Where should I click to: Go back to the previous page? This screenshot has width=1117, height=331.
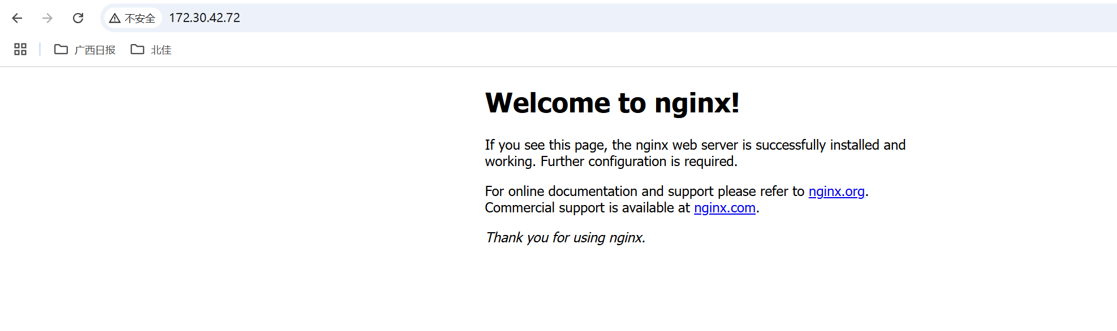[17, 18]
